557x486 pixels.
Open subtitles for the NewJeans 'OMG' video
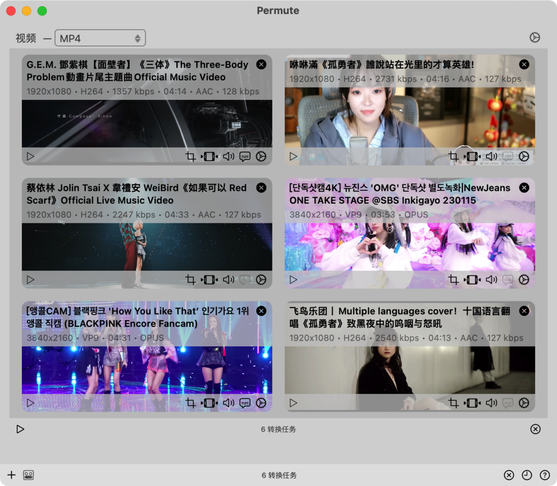pos(508,279)
